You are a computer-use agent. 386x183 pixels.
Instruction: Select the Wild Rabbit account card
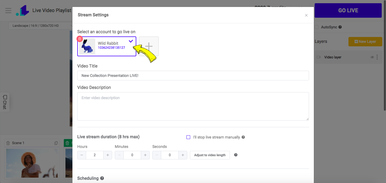tap(107, 46)
